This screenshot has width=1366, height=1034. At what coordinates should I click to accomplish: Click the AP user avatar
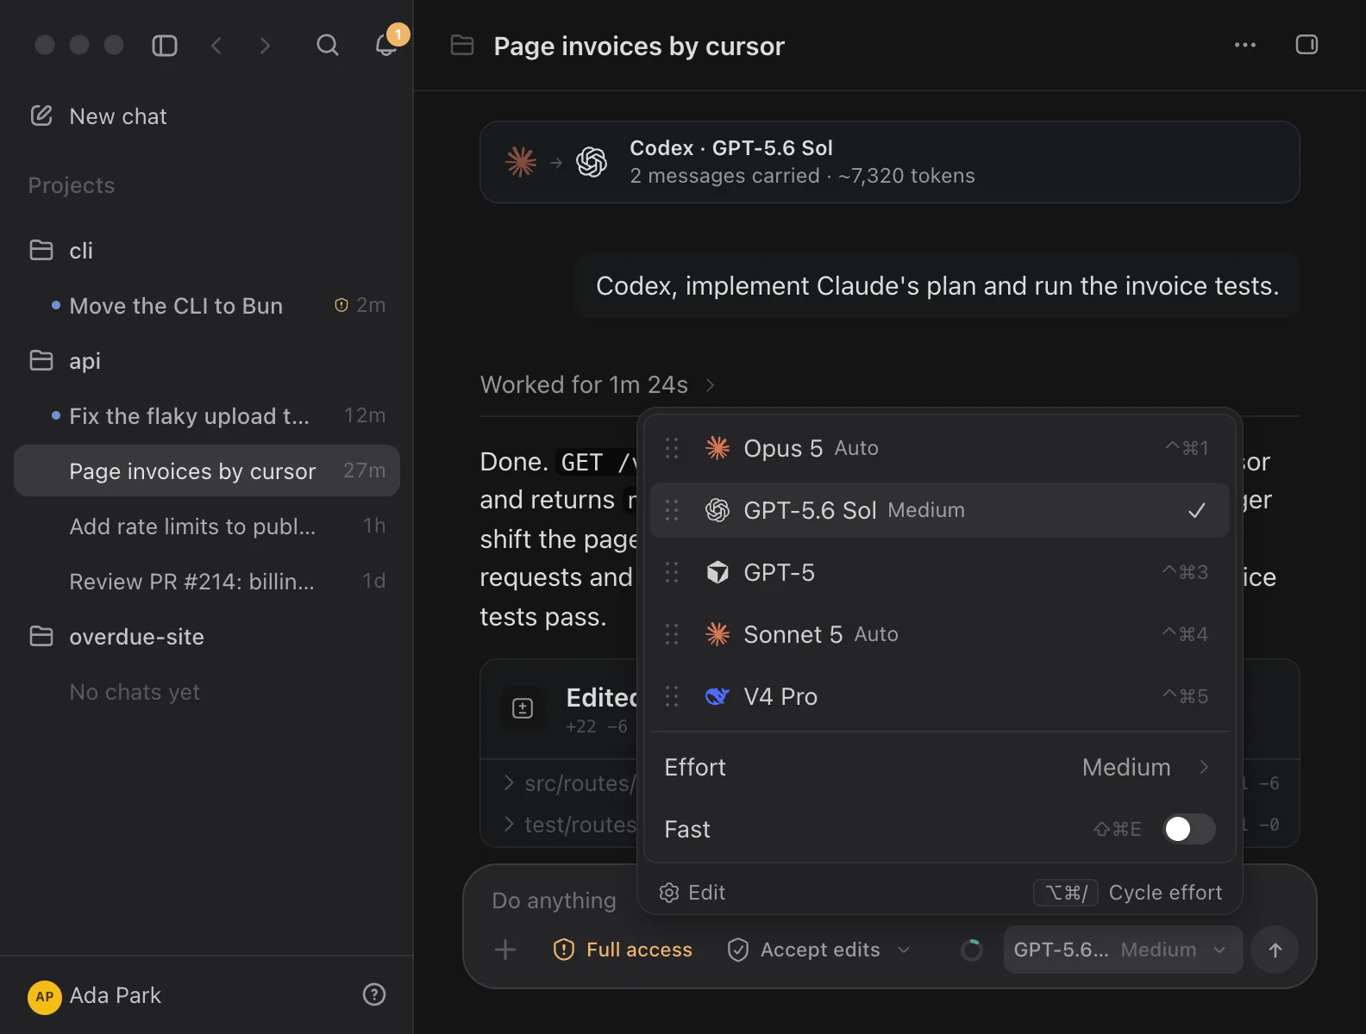[x=45, y=997]
